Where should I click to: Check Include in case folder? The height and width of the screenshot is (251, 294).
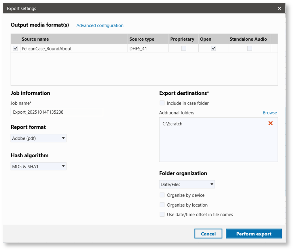pyautogui.click(x=162, y=103)
